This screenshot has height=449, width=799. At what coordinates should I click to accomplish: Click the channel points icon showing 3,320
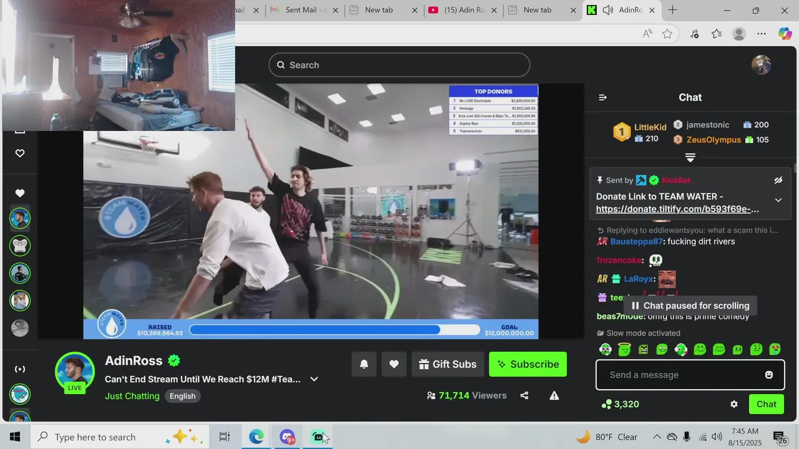pyautogui.click(x=606, y=404)
